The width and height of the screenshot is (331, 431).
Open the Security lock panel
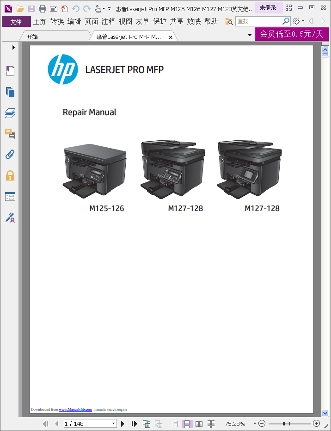point(10,175)
